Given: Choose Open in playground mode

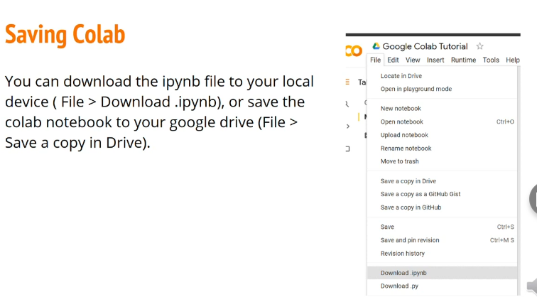Looking at the screenshot, I should pyautogui.click(x=442, y=89).
